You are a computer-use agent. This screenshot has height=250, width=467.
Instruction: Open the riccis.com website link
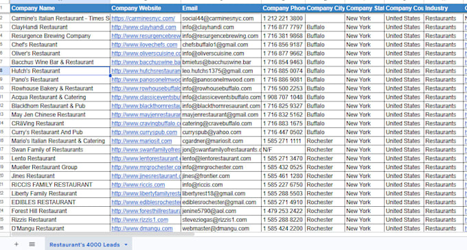click(x=138, y=185)
